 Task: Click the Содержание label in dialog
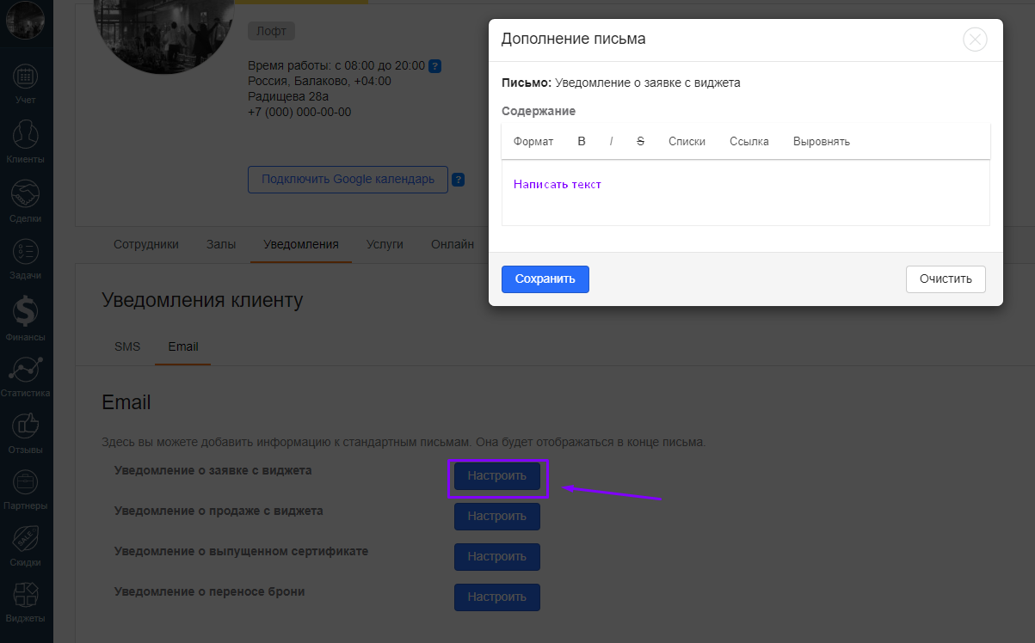(539, 111)
